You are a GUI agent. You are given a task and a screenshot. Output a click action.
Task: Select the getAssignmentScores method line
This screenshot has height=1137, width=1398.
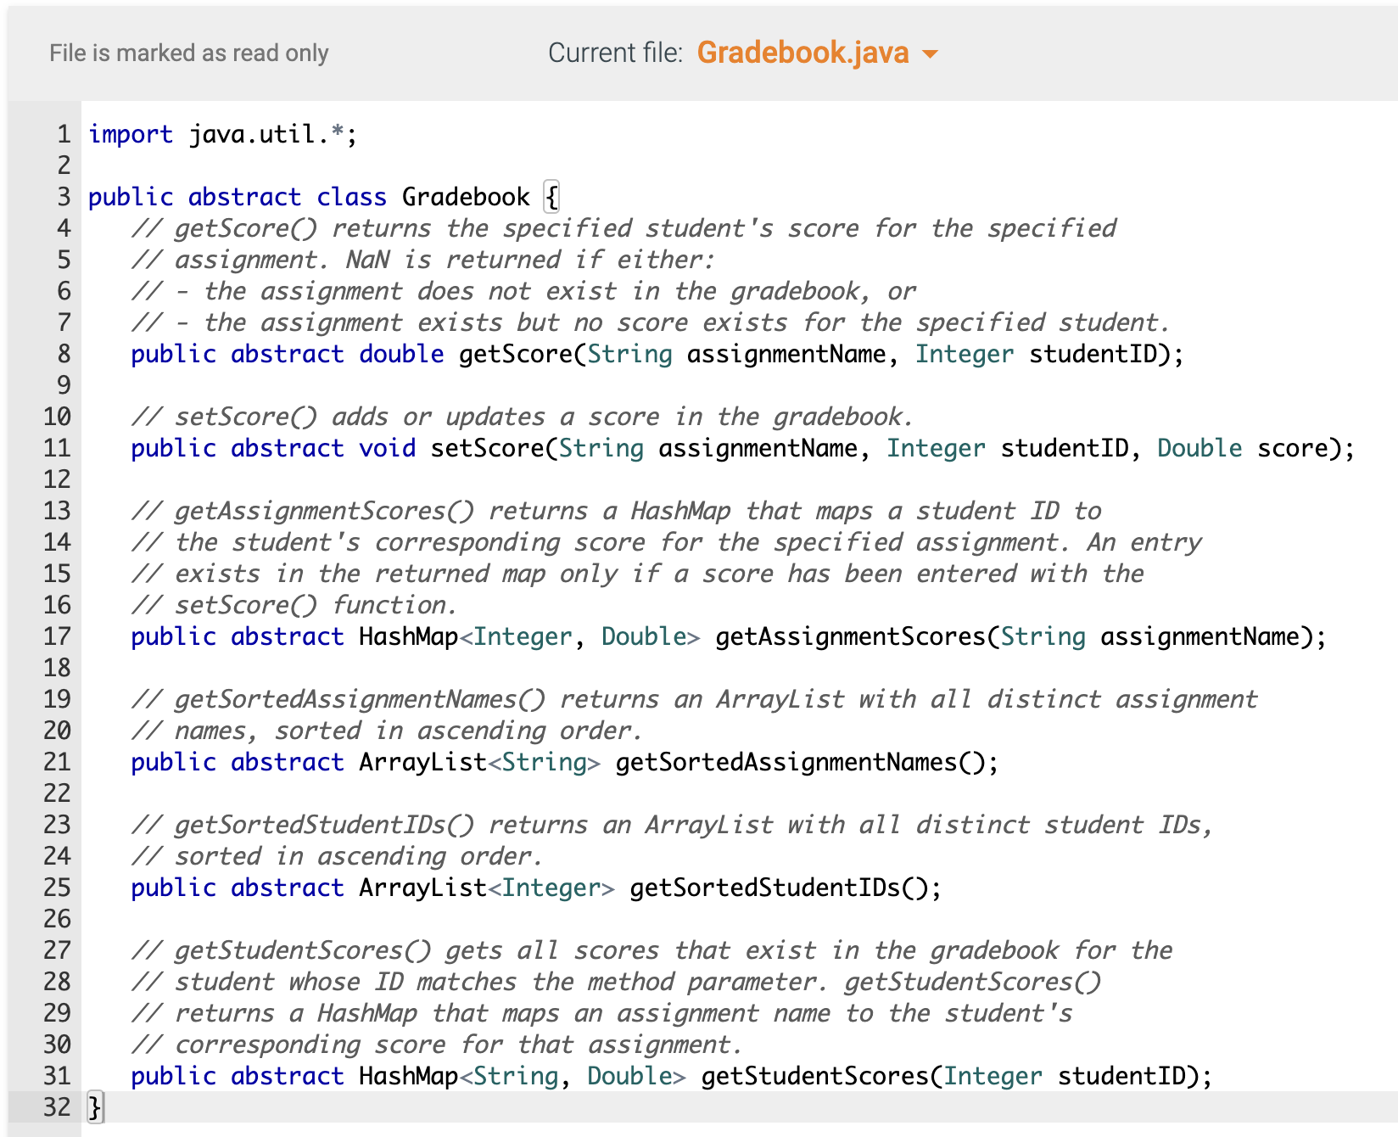pyautogui.click(x=730, y=636)
